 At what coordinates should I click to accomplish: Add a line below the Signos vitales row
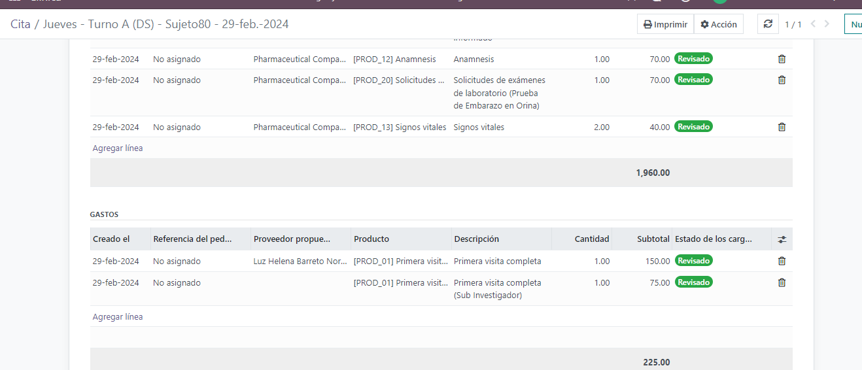[x=118, y=148]
